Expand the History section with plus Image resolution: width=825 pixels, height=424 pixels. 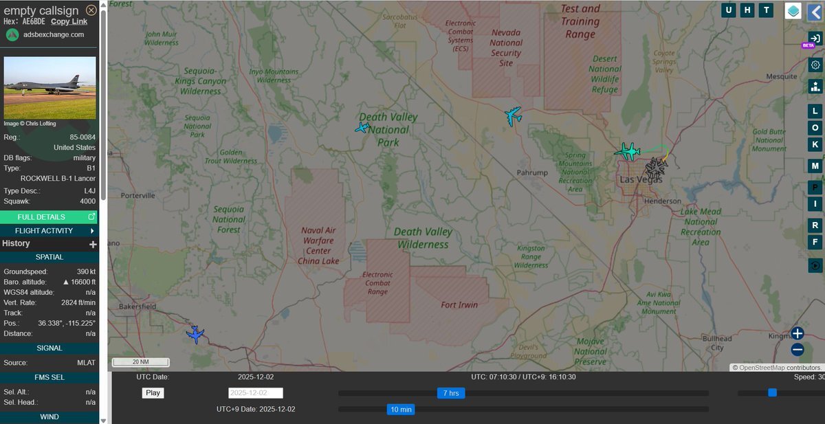click(93, 244)
